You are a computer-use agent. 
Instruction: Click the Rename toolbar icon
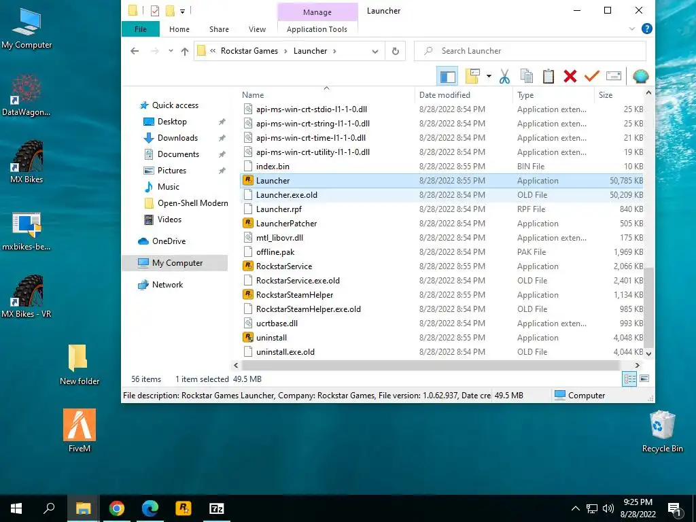pyautogui.click(x=614, y=76)
